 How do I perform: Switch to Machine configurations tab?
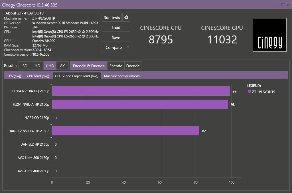click(x=122, y=76)
